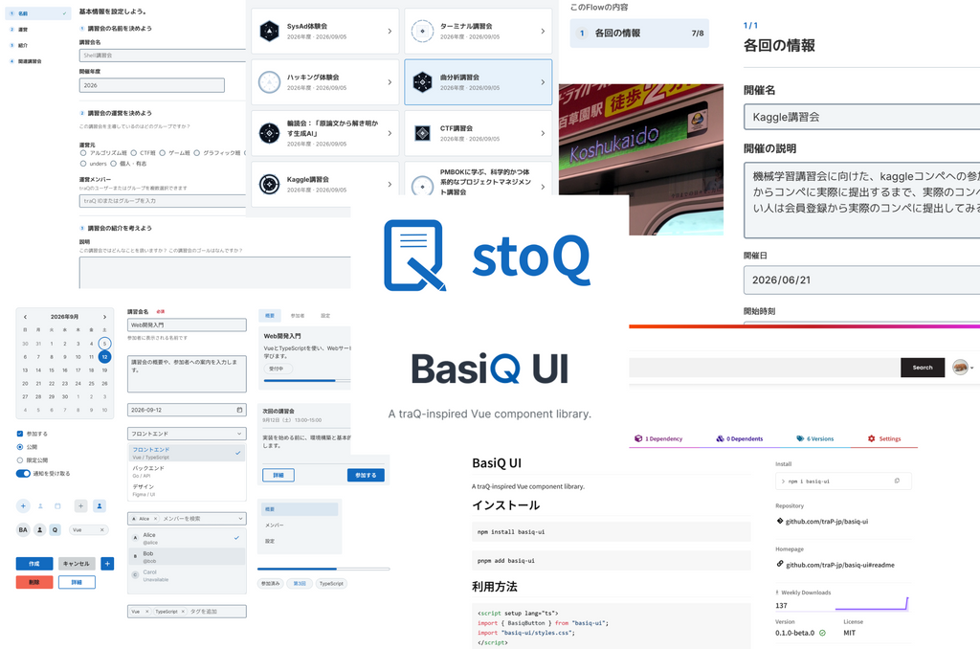
Task: Click the キャンセル button
Action: (x=77, y=564)
